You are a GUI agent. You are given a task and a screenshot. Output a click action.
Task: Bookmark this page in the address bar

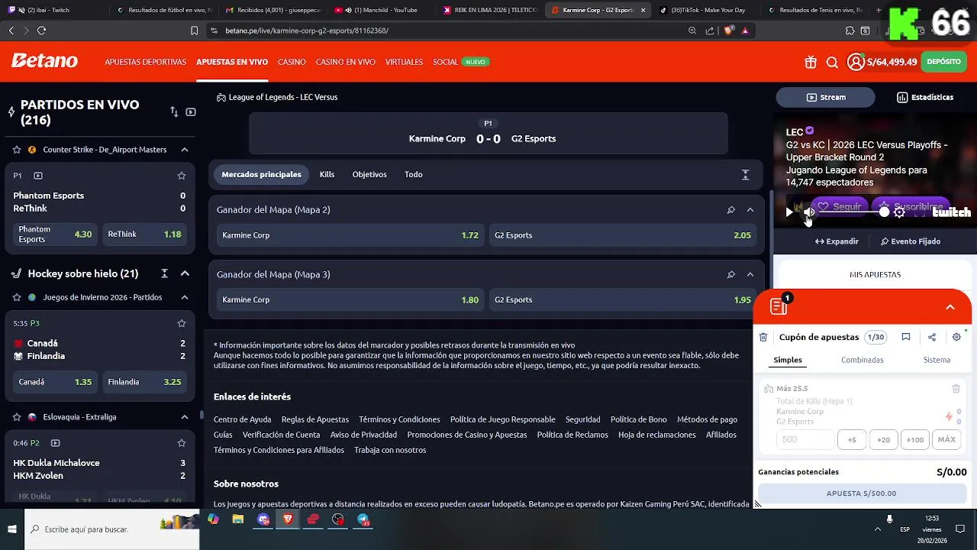click(194, 31)
